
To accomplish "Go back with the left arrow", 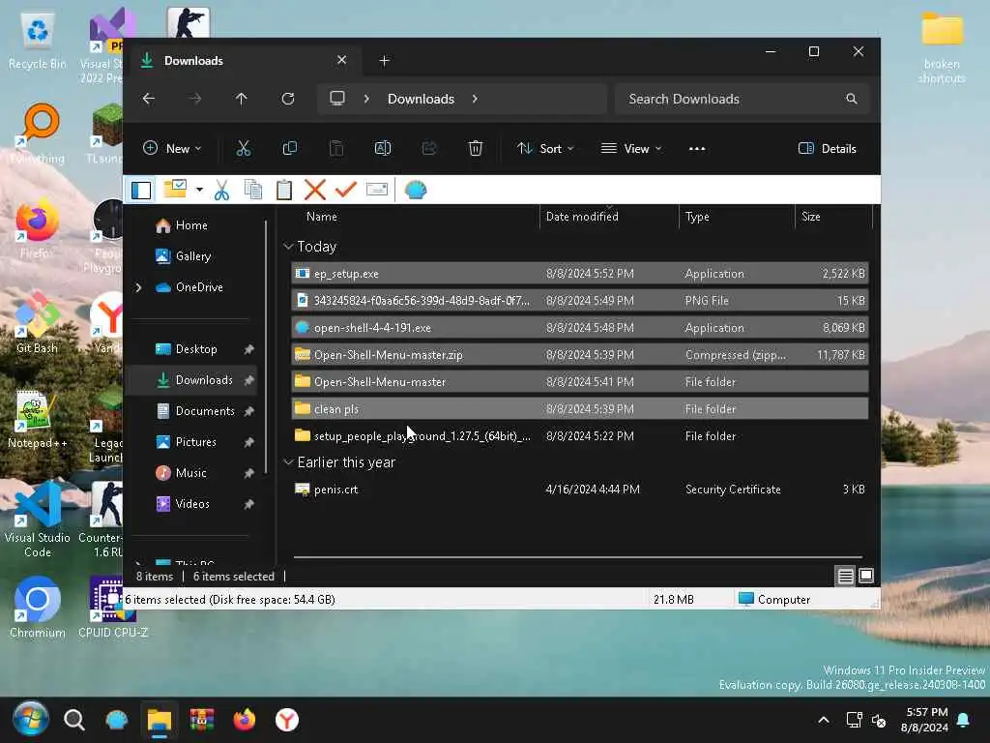I will pos(148,99).
